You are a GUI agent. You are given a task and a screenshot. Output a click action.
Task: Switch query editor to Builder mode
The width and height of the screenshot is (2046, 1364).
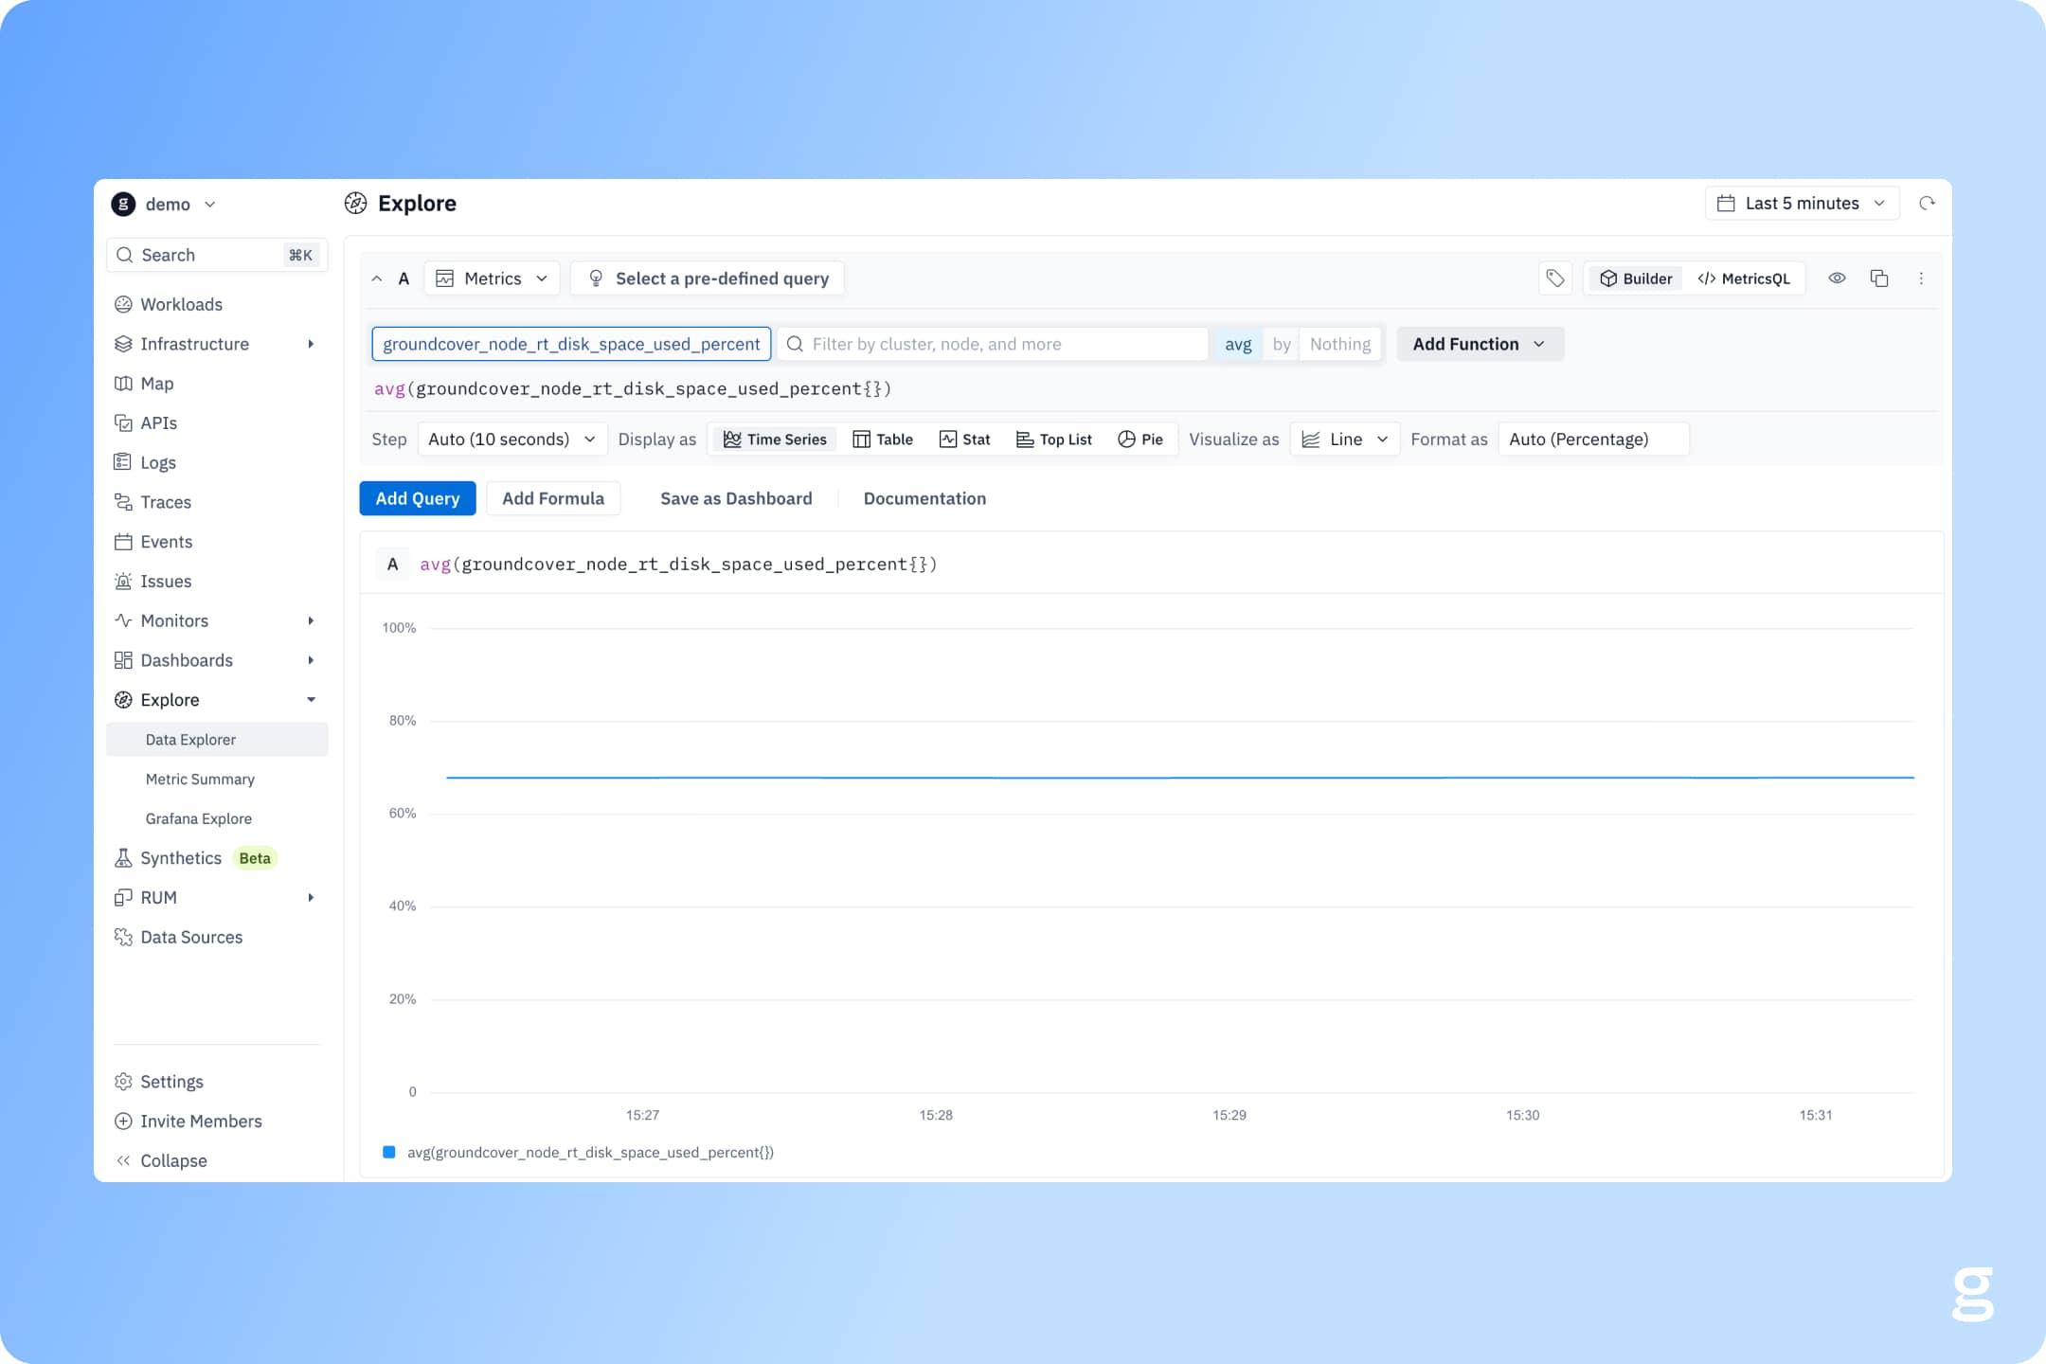coord(1636,278)
